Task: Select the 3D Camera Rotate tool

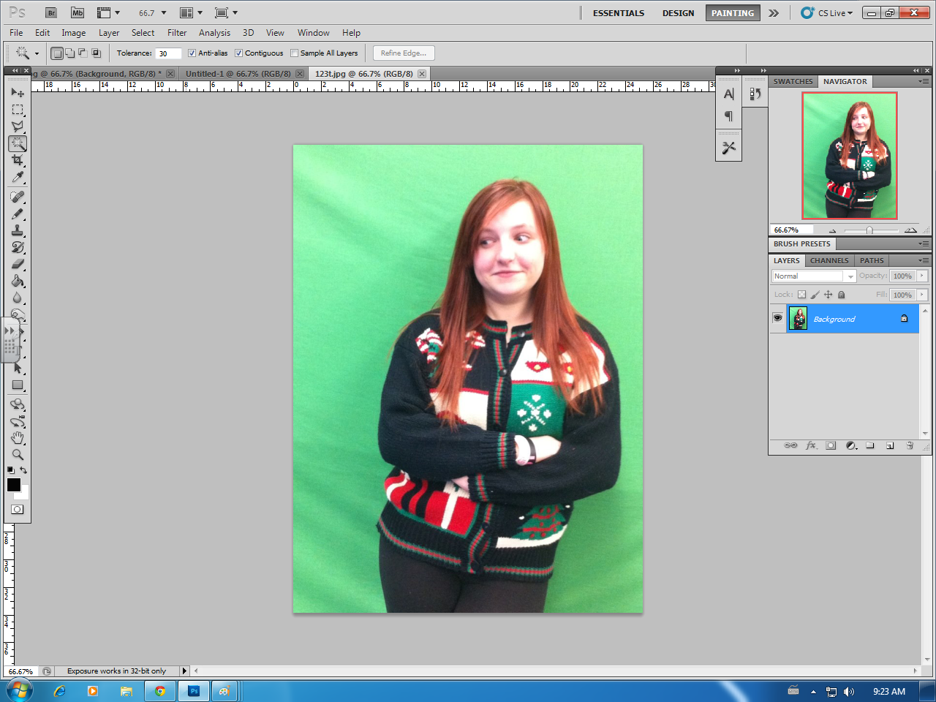Action: pos(18,421)
